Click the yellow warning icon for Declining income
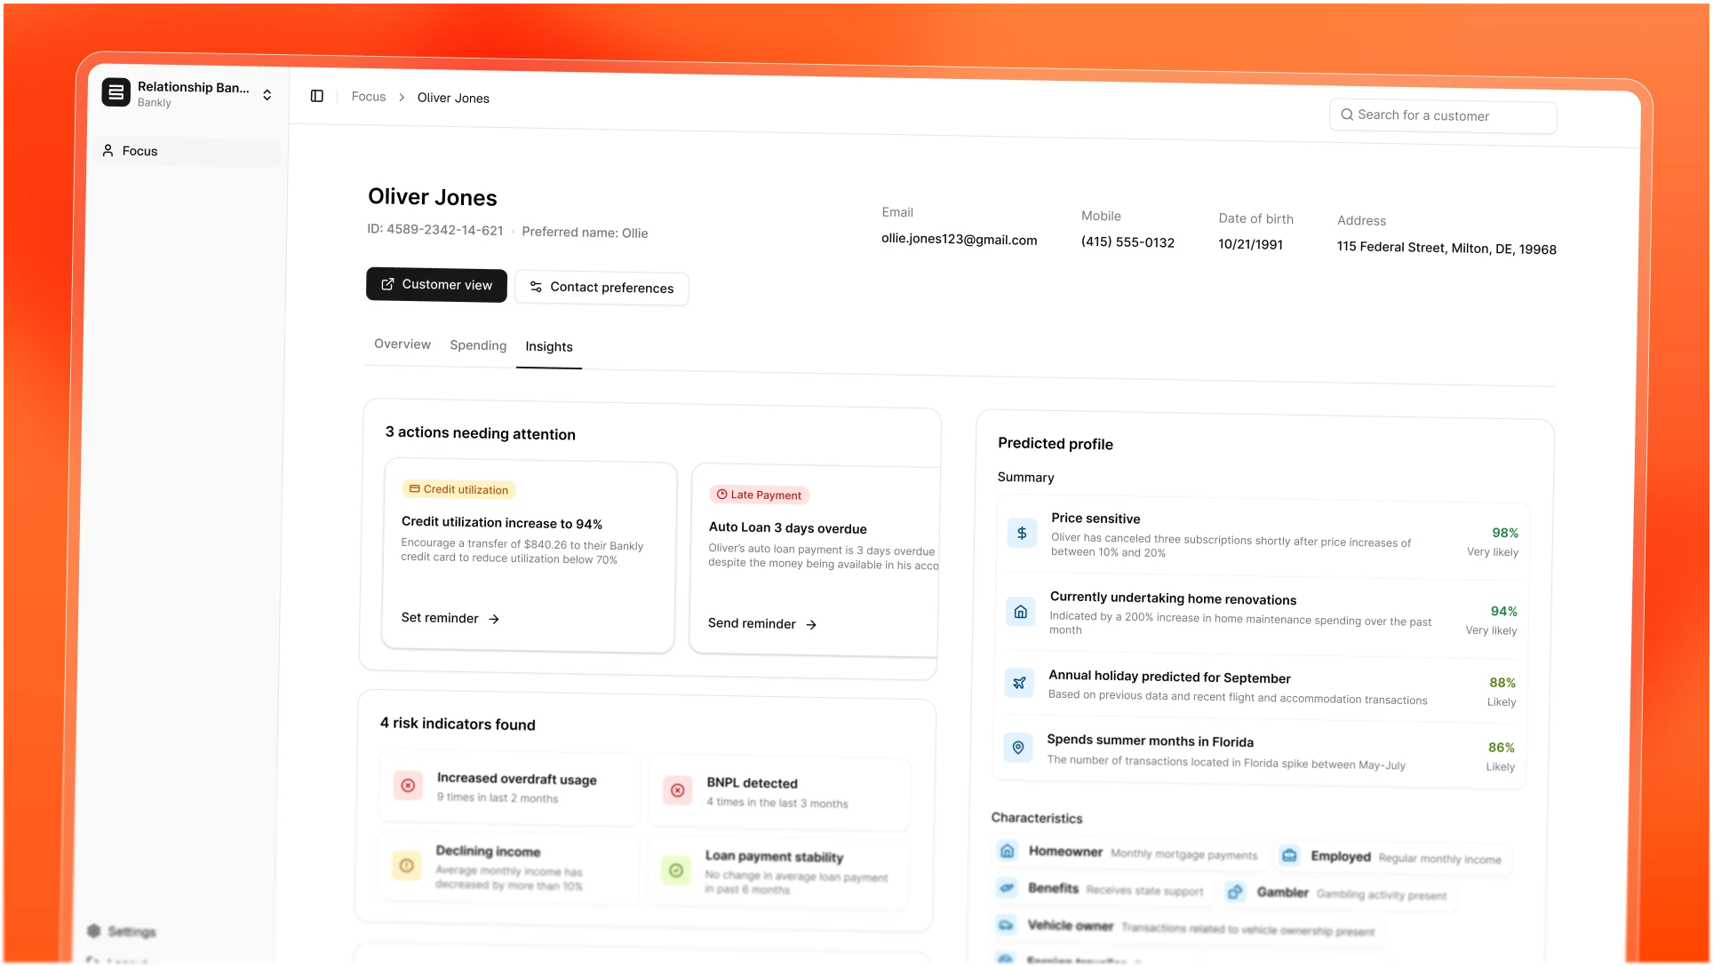The image size is (1713, 966). tap(406, 866)
